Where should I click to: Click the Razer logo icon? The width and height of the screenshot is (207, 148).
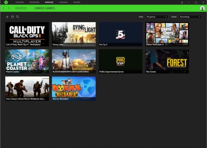click(6, 2)
